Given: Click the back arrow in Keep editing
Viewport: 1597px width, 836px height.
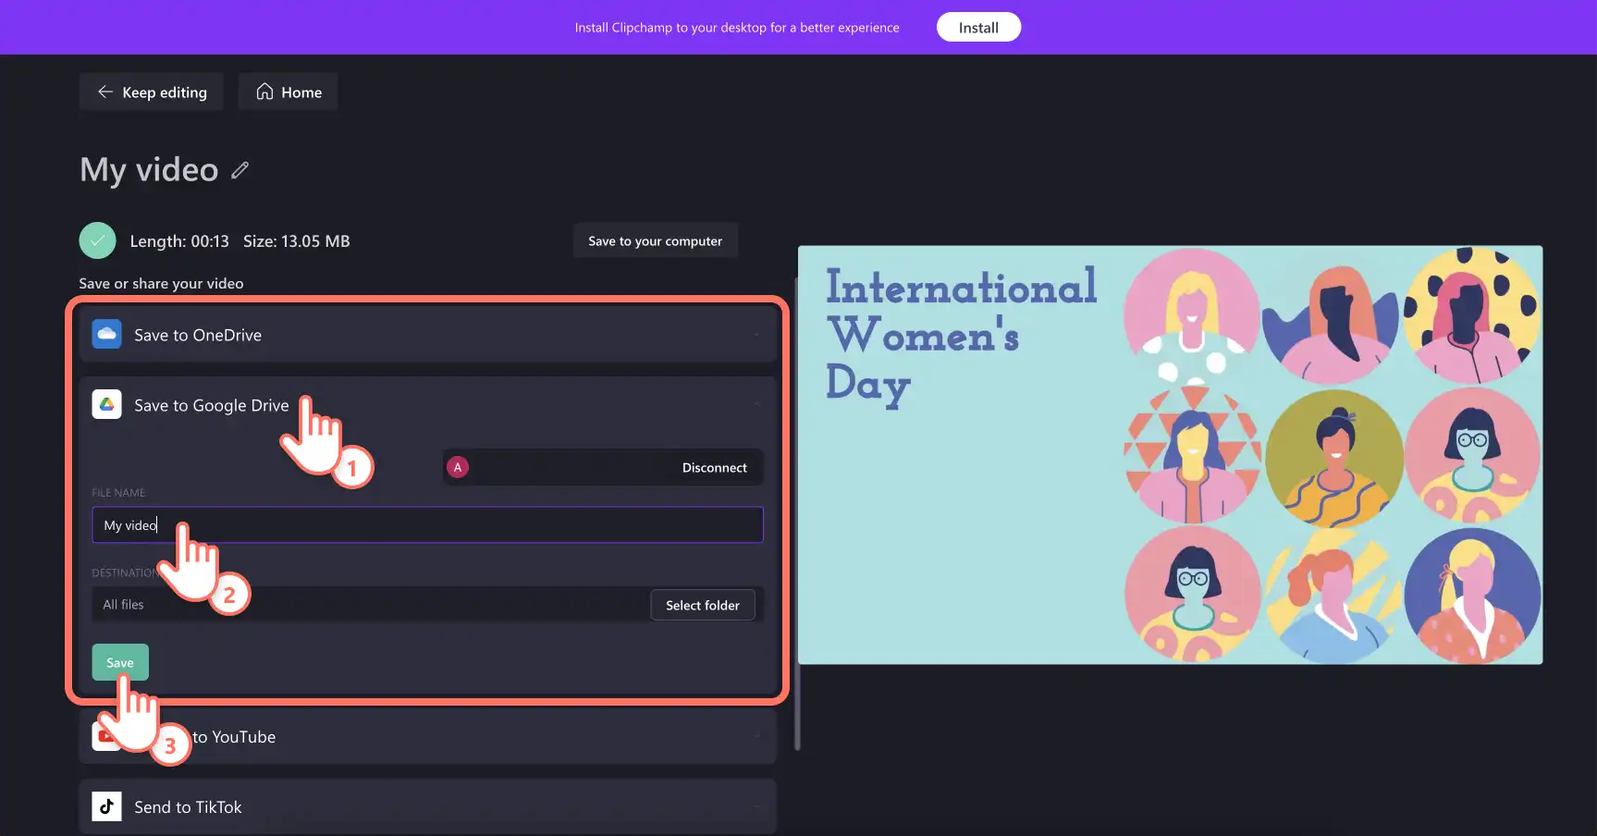Looking at the screenshot, I should 105,92.
